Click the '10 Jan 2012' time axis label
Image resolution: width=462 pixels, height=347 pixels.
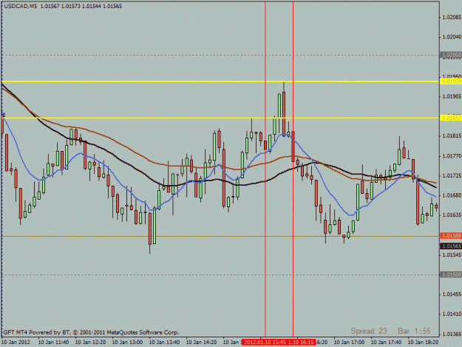(16, 343)
